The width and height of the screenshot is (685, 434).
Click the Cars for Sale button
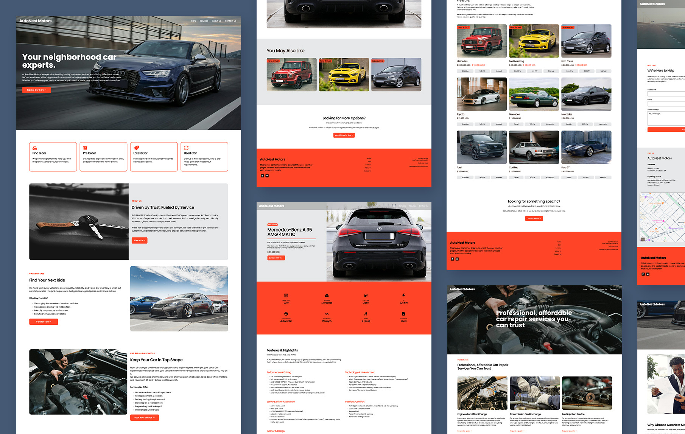pyautogui.click(x=44, y=322)
